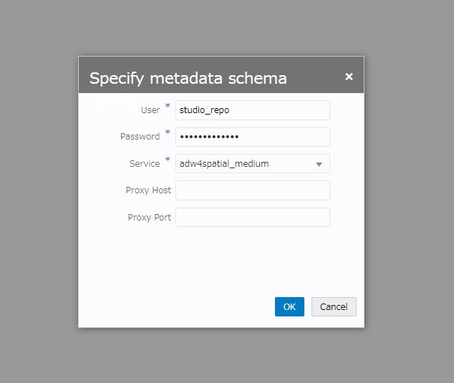Click the required asterisk beside Password
This screenshot has height=383, width=454.
[168, 133]
